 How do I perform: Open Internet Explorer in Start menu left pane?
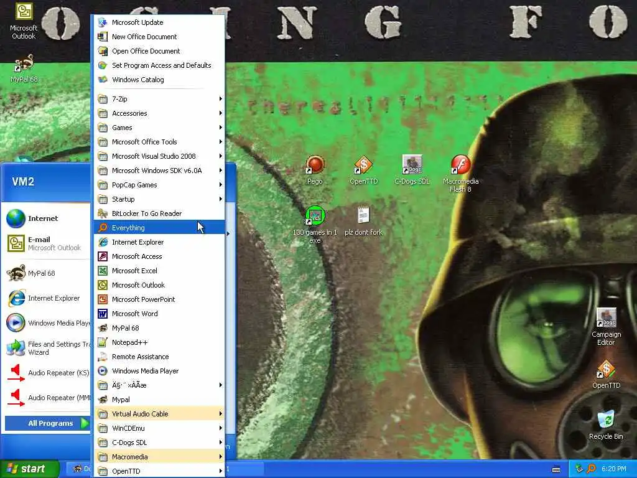(x=47, y=298)
